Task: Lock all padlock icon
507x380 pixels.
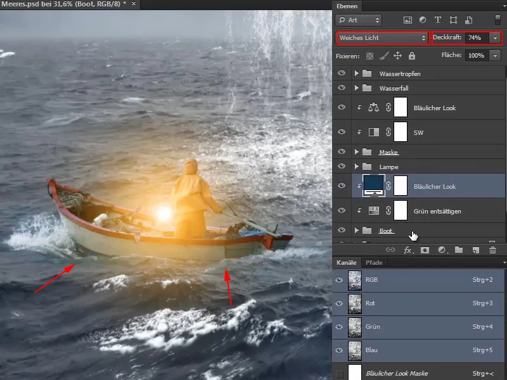Action: point(411,56)
